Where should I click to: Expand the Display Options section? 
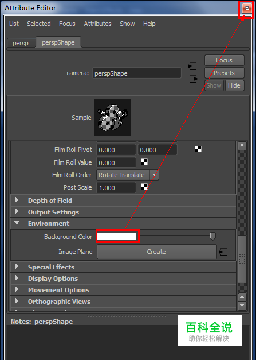(x=123, y=279)
